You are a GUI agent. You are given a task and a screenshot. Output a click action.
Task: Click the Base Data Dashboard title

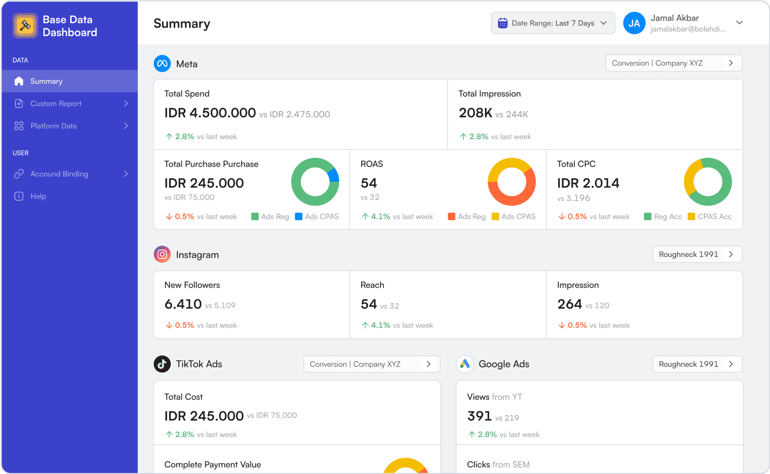pos(70,26)
